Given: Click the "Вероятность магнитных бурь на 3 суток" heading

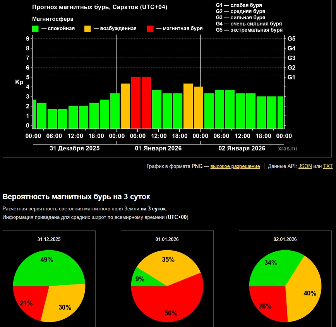Looking at the screenshot, I should [x=76, y=197].
